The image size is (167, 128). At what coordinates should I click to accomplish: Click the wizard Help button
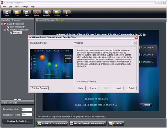[x=80, y=88]
